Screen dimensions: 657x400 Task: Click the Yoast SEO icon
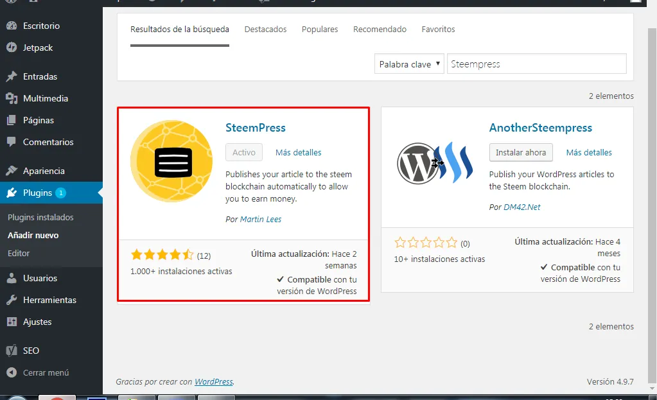12,351
